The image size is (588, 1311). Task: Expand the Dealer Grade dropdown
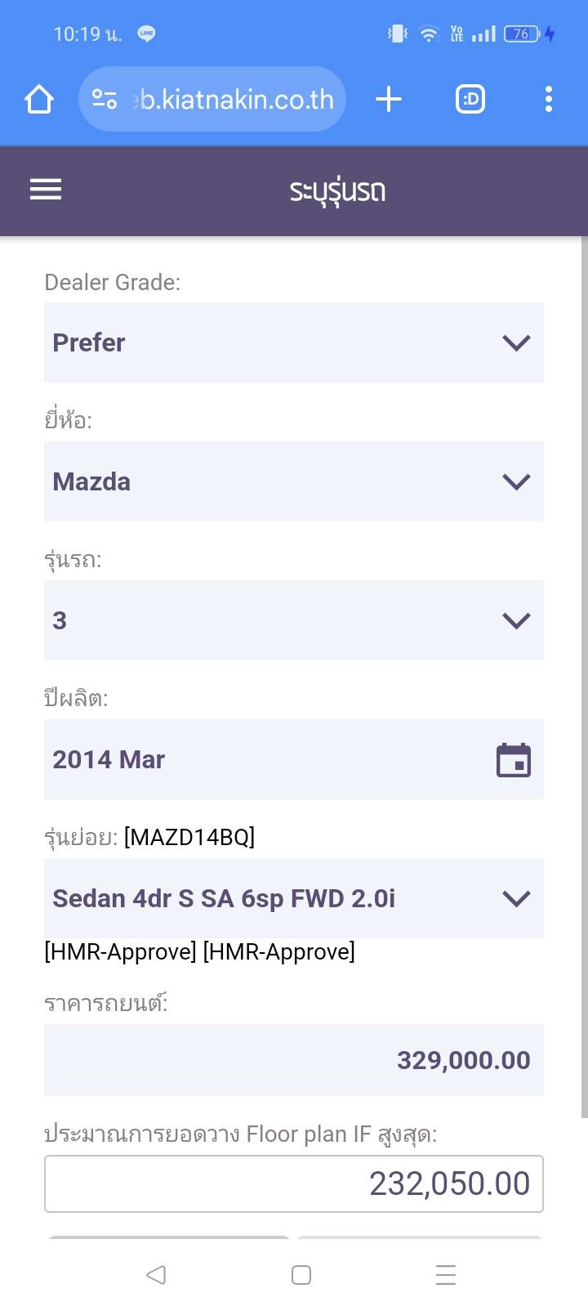pos(294,342)
